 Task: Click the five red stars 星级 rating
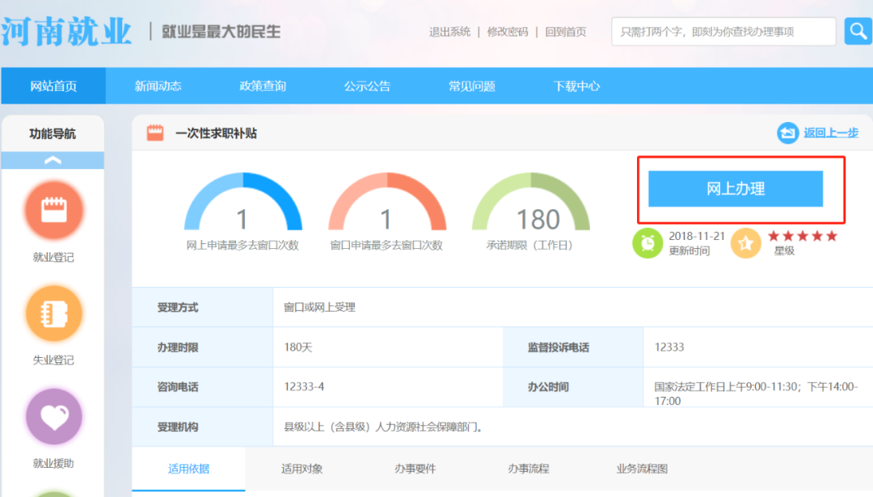point(803,236)
